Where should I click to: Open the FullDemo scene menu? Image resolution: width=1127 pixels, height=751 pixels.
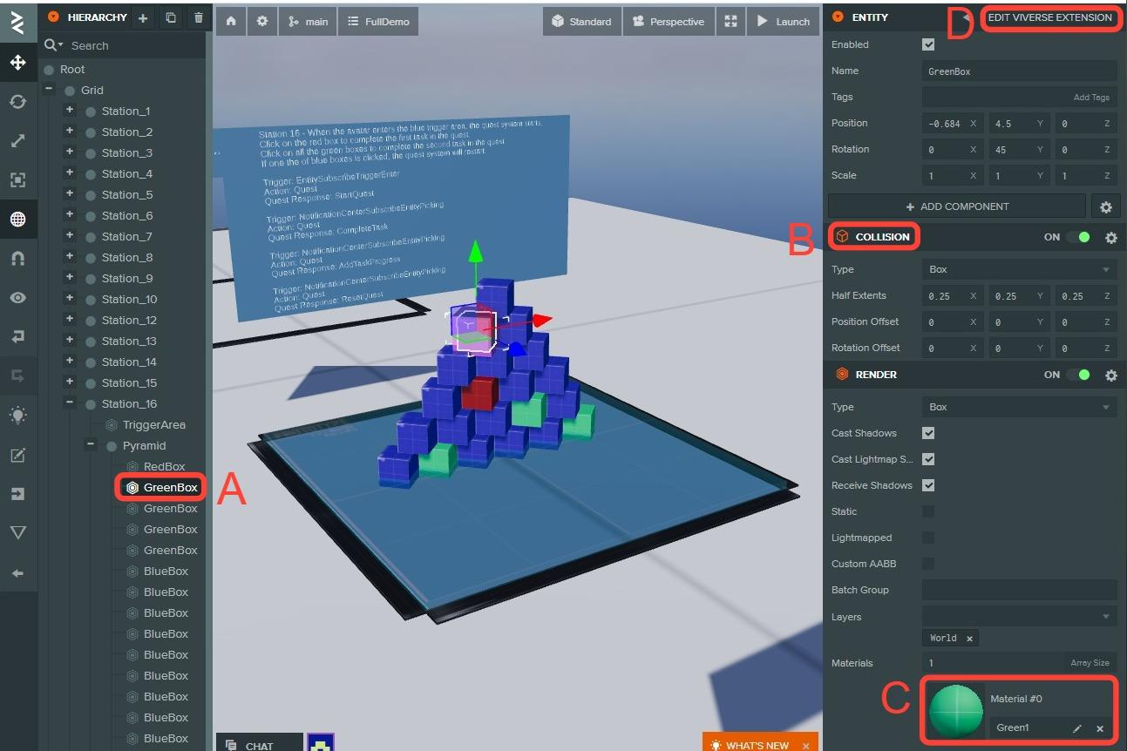coord(378,22)
